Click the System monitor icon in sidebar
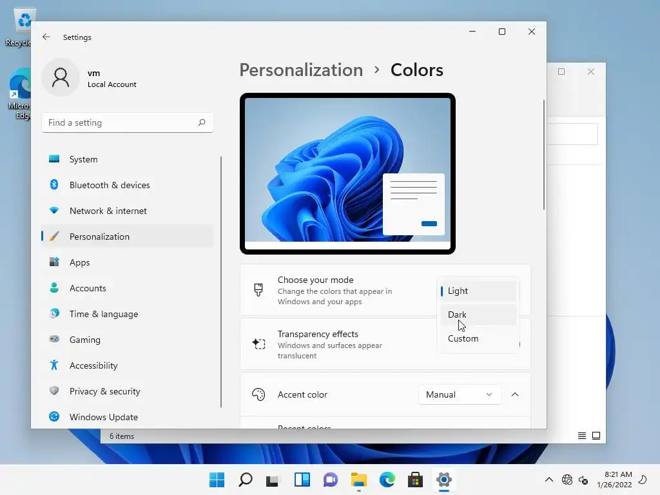The width and height of the screenshot is (660, 495). [x=54, y=159]
